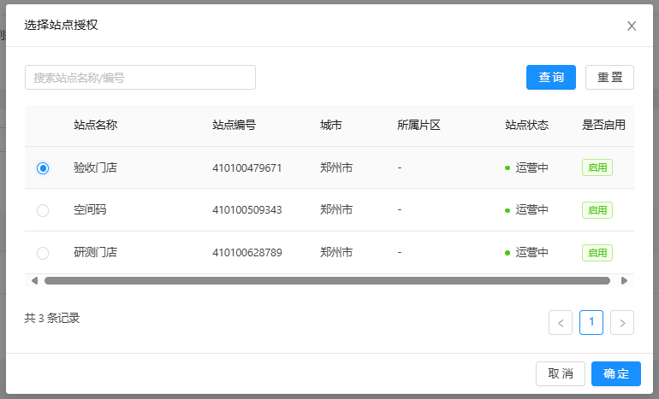
Task: Click the next page arrow
Action: click(x=622, y=322)
